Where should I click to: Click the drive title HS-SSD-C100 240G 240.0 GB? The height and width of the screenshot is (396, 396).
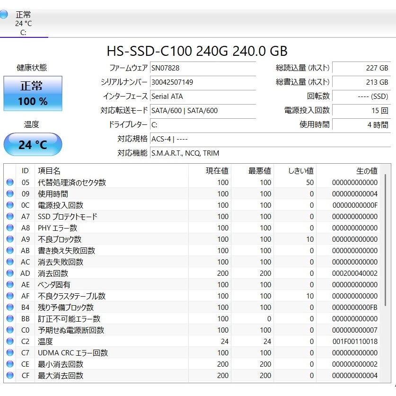coord(197,51)
